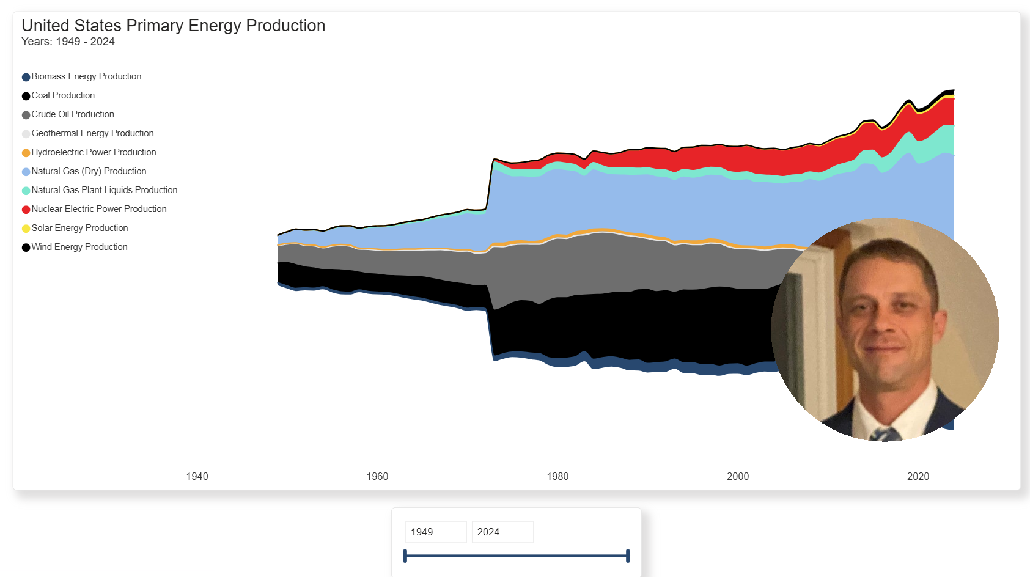This screenshot has height=577, width=1030.
Task: Toggle Natural Gas (Dry) Production legend entry
Action: tap(89, 171)
